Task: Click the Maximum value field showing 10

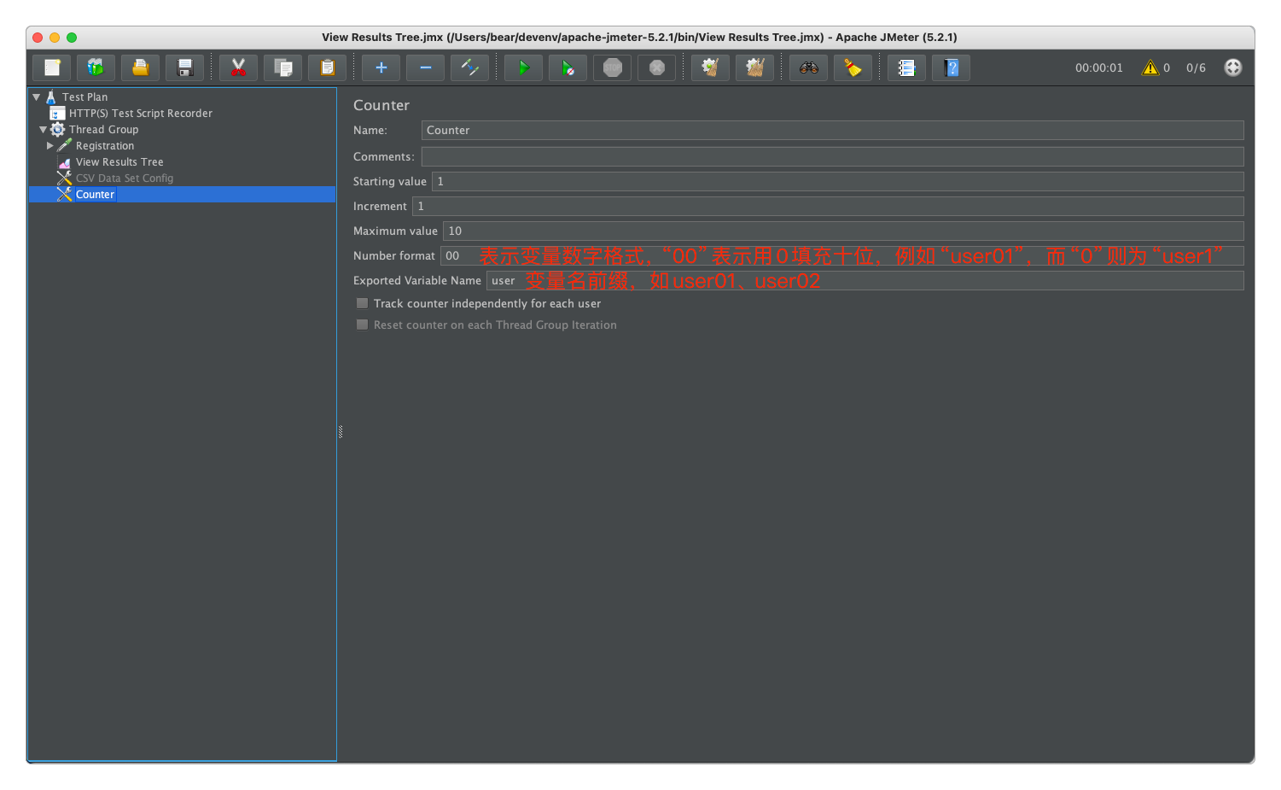Action: click(x=843, y=231)
